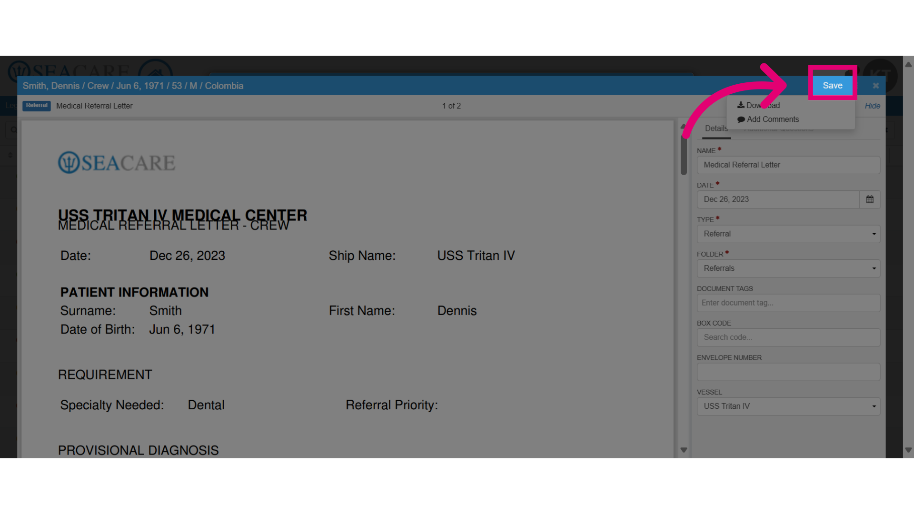
Task: Click the 'PATIENT INFORMATION' heading
Action: tap(134, 292)
